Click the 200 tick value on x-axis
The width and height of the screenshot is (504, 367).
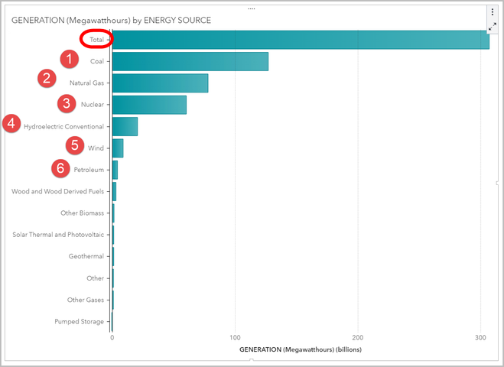coord(358,338)
